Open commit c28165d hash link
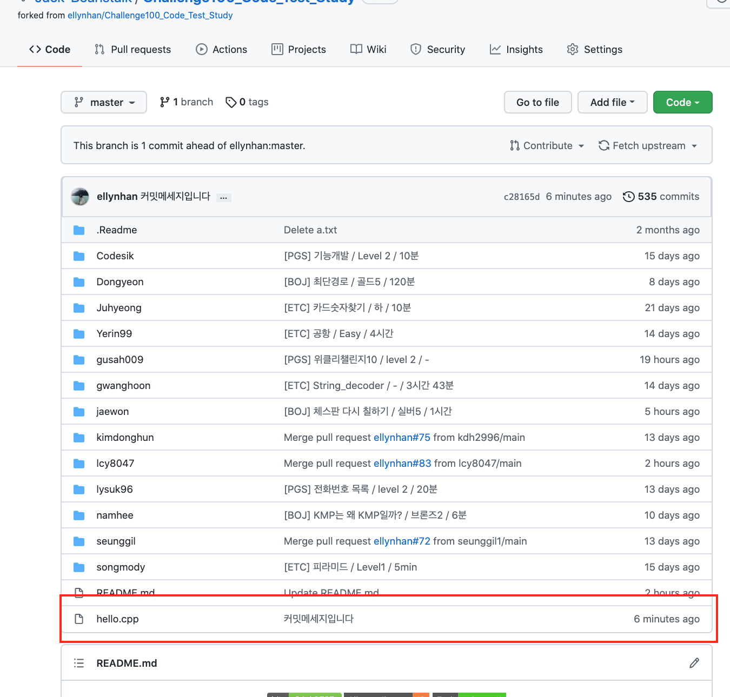The image size is (730, 697). tap(522, 197)
